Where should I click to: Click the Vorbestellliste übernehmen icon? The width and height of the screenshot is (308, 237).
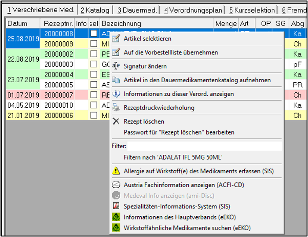116,52
